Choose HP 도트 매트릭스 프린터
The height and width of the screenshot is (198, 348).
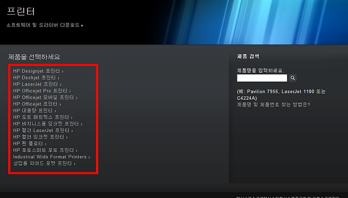point(43,117)
